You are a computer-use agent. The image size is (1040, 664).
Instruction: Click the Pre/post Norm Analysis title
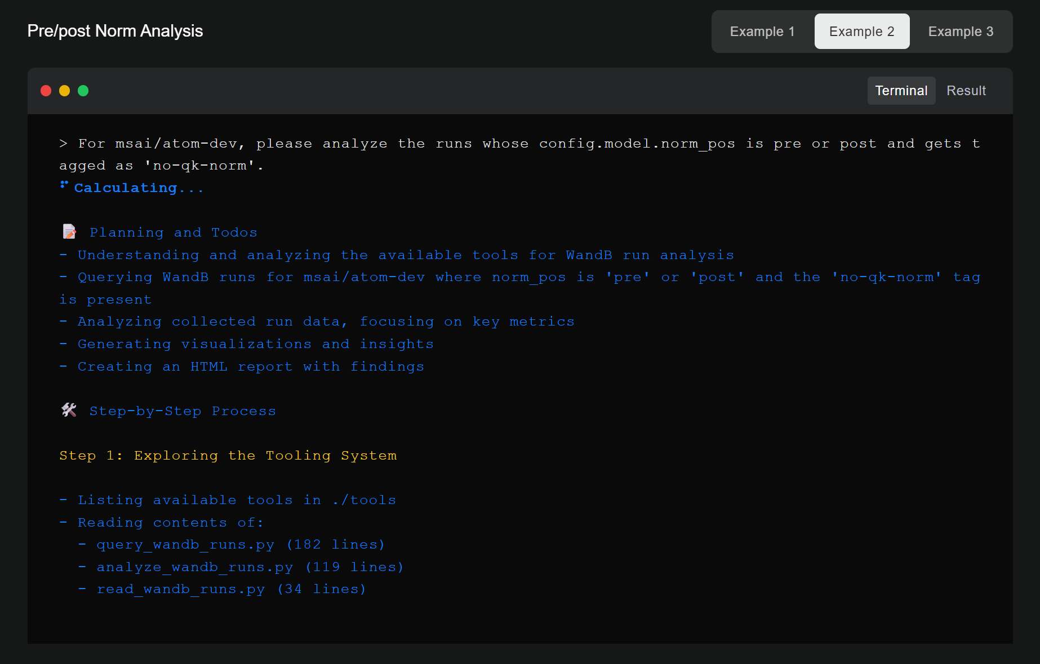[x=115, y=31]
